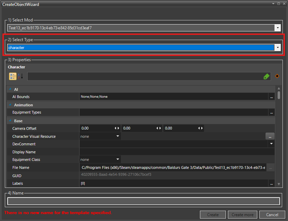Expand the DevComment dropdown arrow
288x221 pixels.
(x=271, y=144)
